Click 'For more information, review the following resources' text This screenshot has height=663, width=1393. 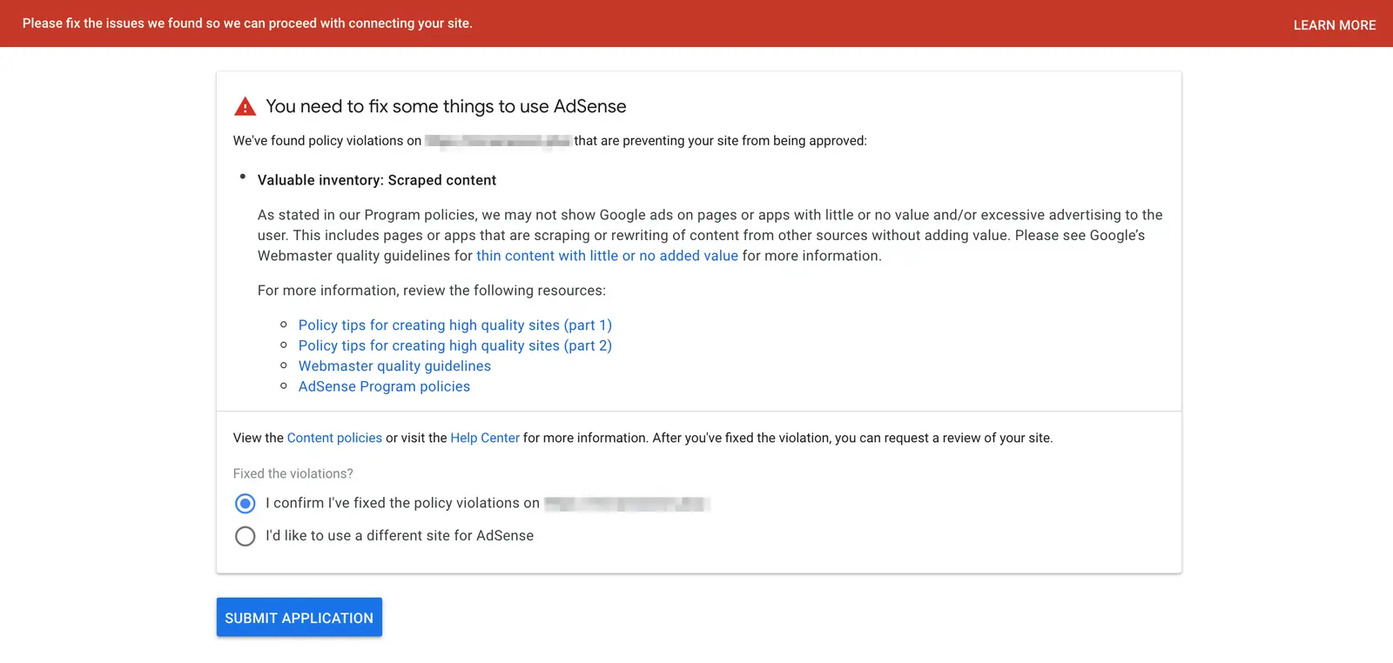[x=432, y=291]
